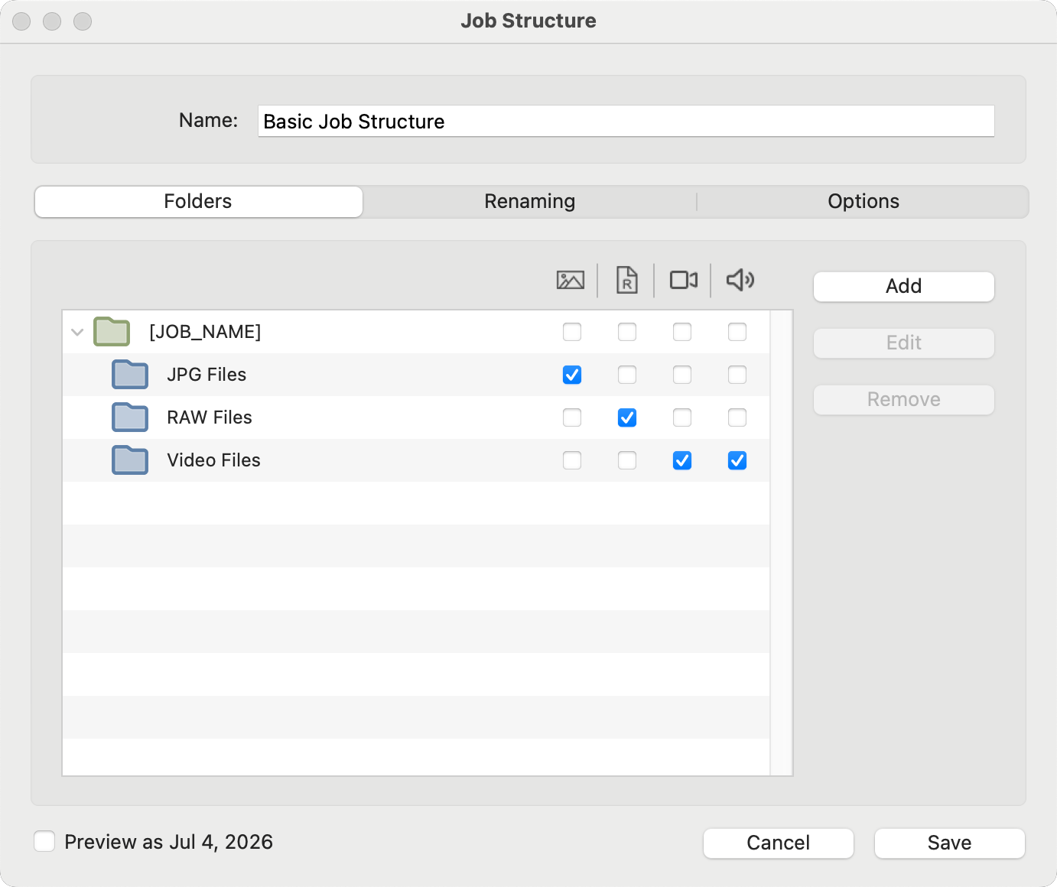Screen dimensions: 1057x887
Task: Save the job structure
Action: pos(949,843)
